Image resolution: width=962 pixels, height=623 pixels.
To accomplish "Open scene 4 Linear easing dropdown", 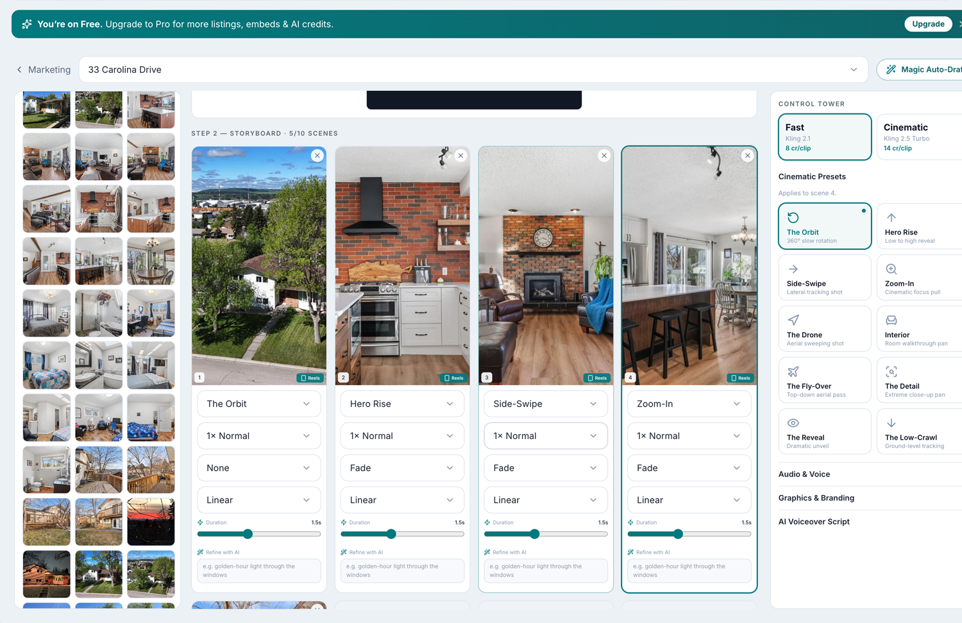I will (x=689, y=500).
